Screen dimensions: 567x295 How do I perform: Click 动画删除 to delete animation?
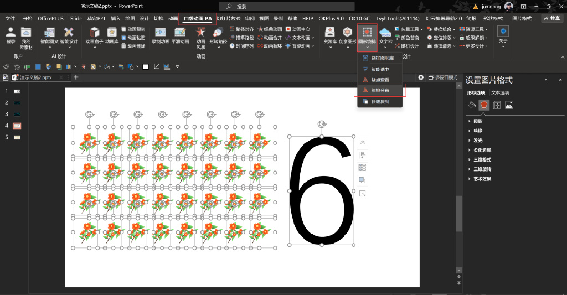(133, 46)
